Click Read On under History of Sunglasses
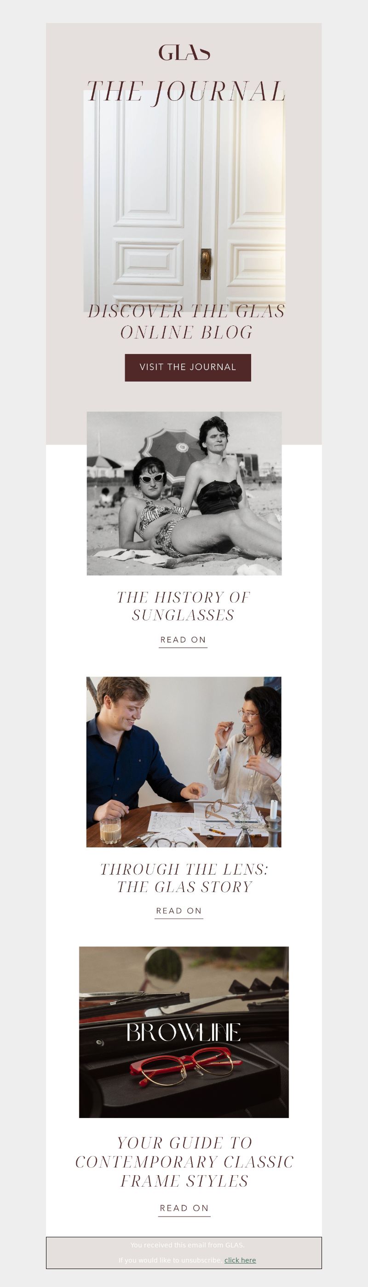 coord(183,640)
